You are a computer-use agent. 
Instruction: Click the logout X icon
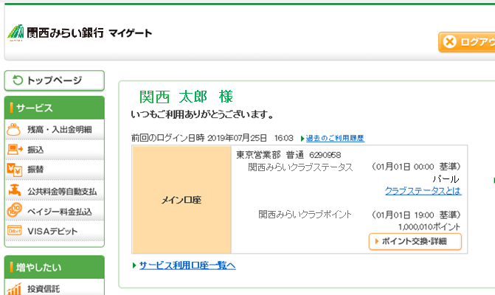(449, 41)
